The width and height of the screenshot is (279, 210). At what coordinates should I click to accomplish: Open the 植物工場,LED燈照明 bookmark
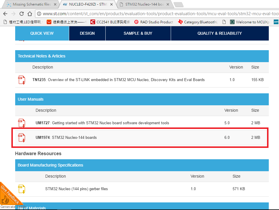coord(23,22)
